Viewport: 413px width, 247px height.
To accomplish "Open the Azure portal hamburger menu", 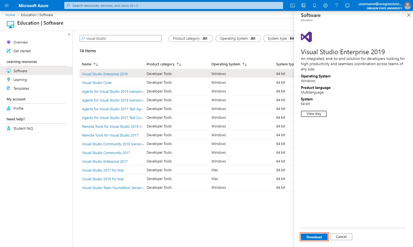I will pyautogui.click(x=6, y=5).
